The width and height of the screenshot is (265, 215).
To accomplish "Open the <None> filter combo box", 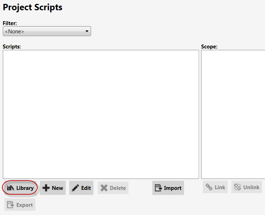I will click(47, 31).
